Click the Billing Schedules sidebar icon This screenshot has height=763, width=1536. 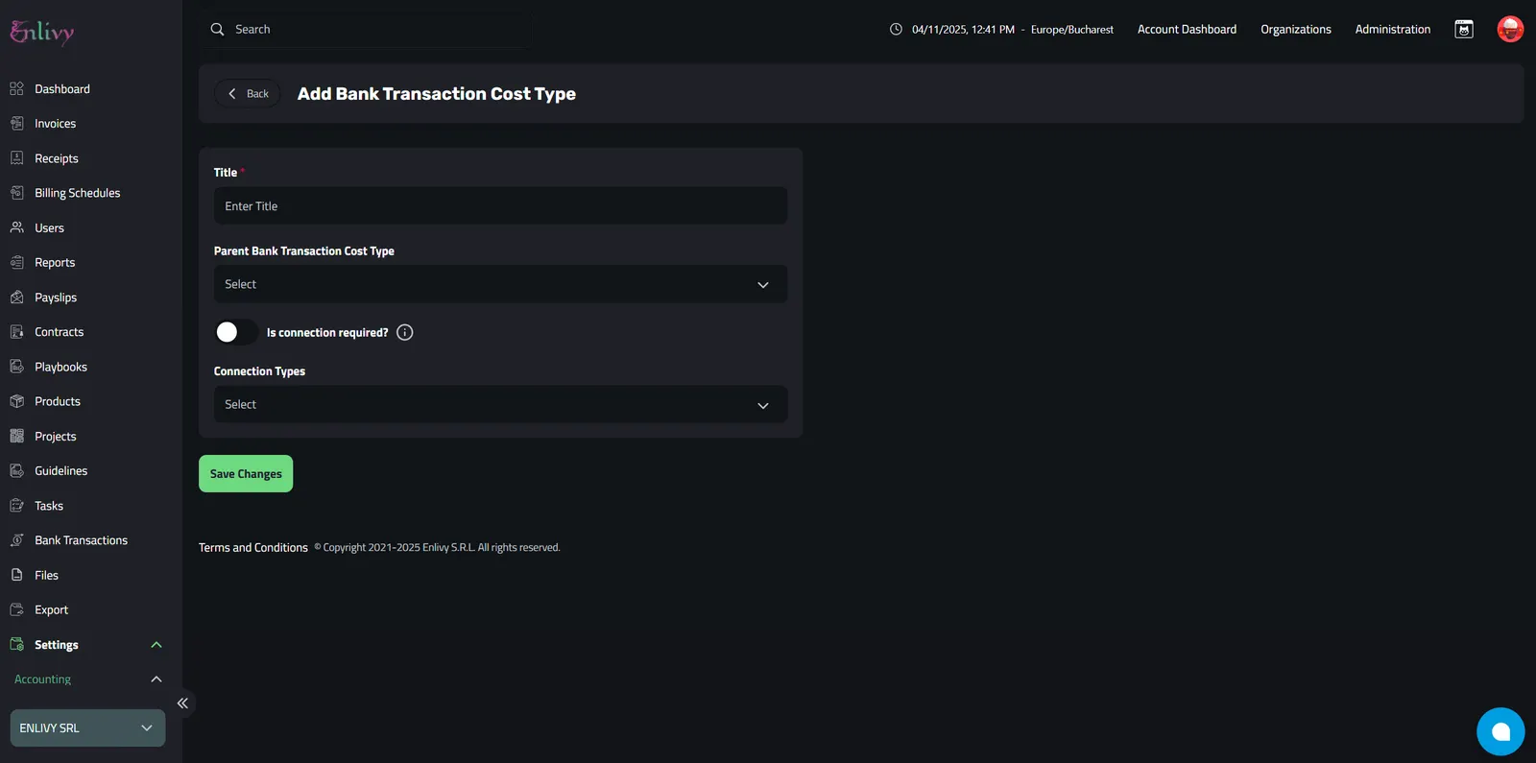tap(16, 193)
